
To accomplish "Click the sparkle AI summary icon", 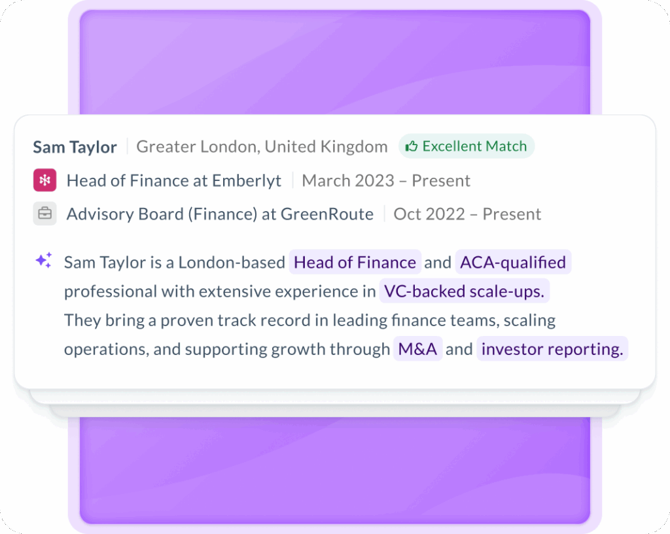I will click(x=44, y=261).
